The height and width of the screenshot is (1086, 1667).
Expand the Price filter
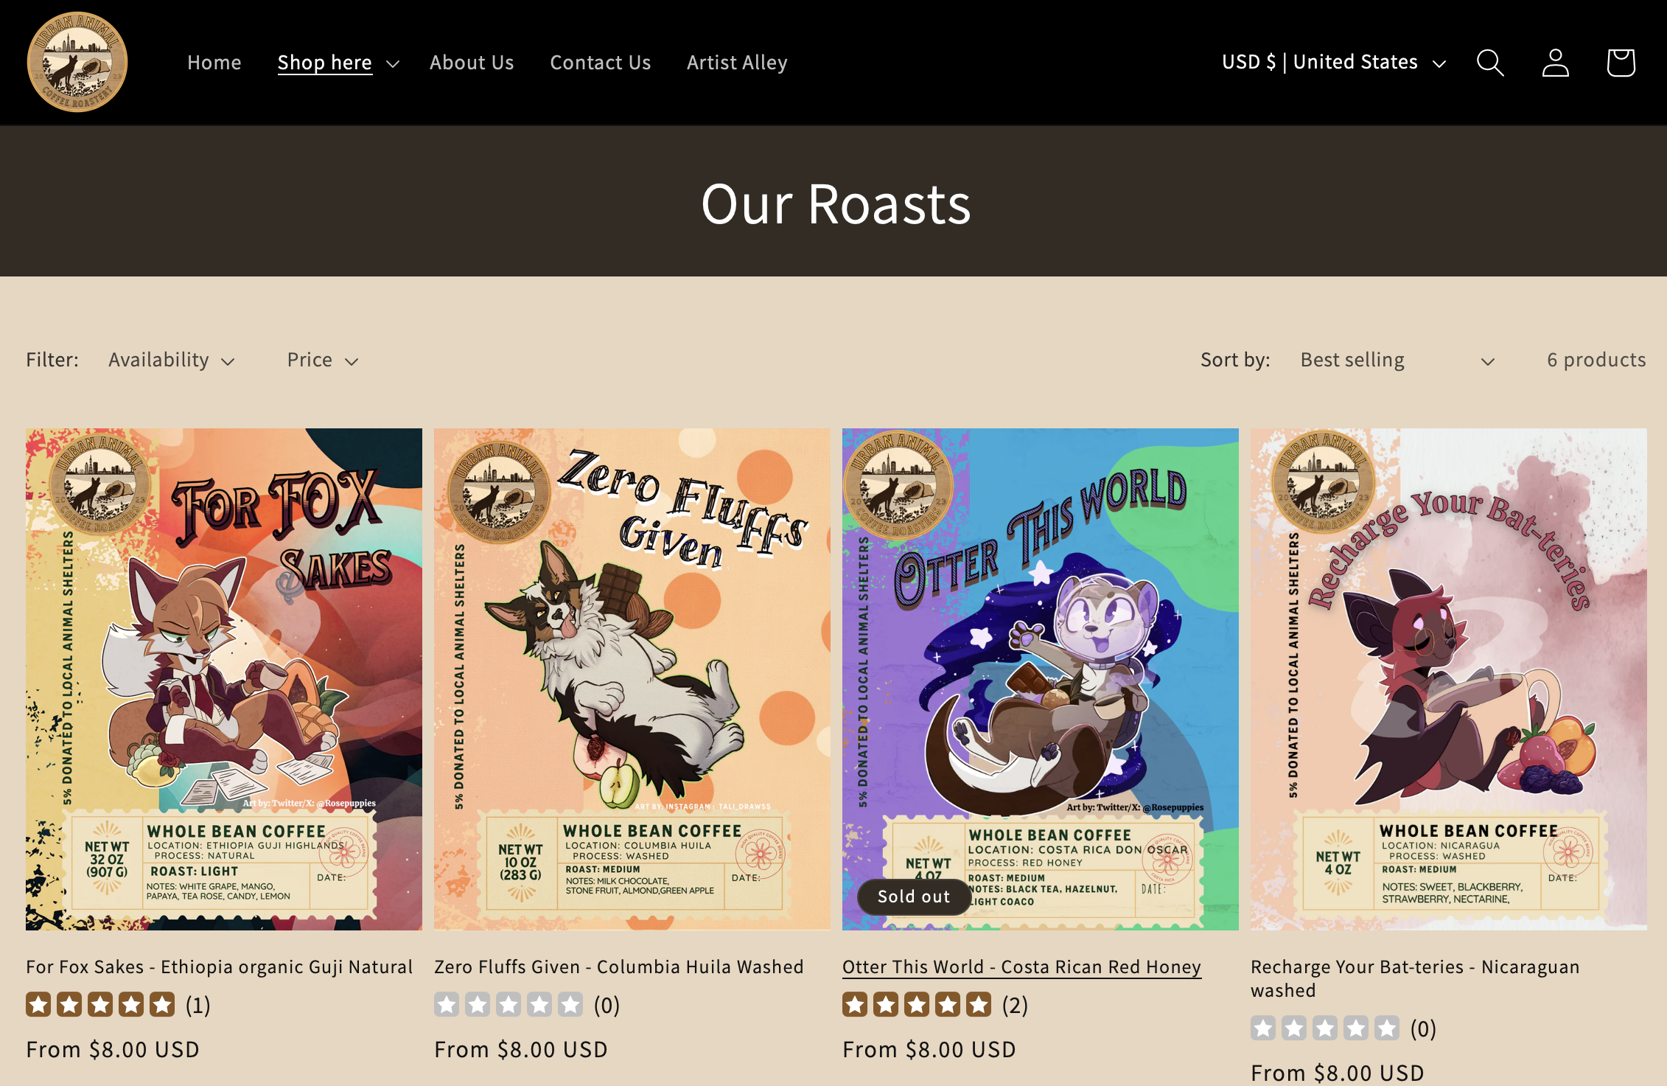[322, 360]
